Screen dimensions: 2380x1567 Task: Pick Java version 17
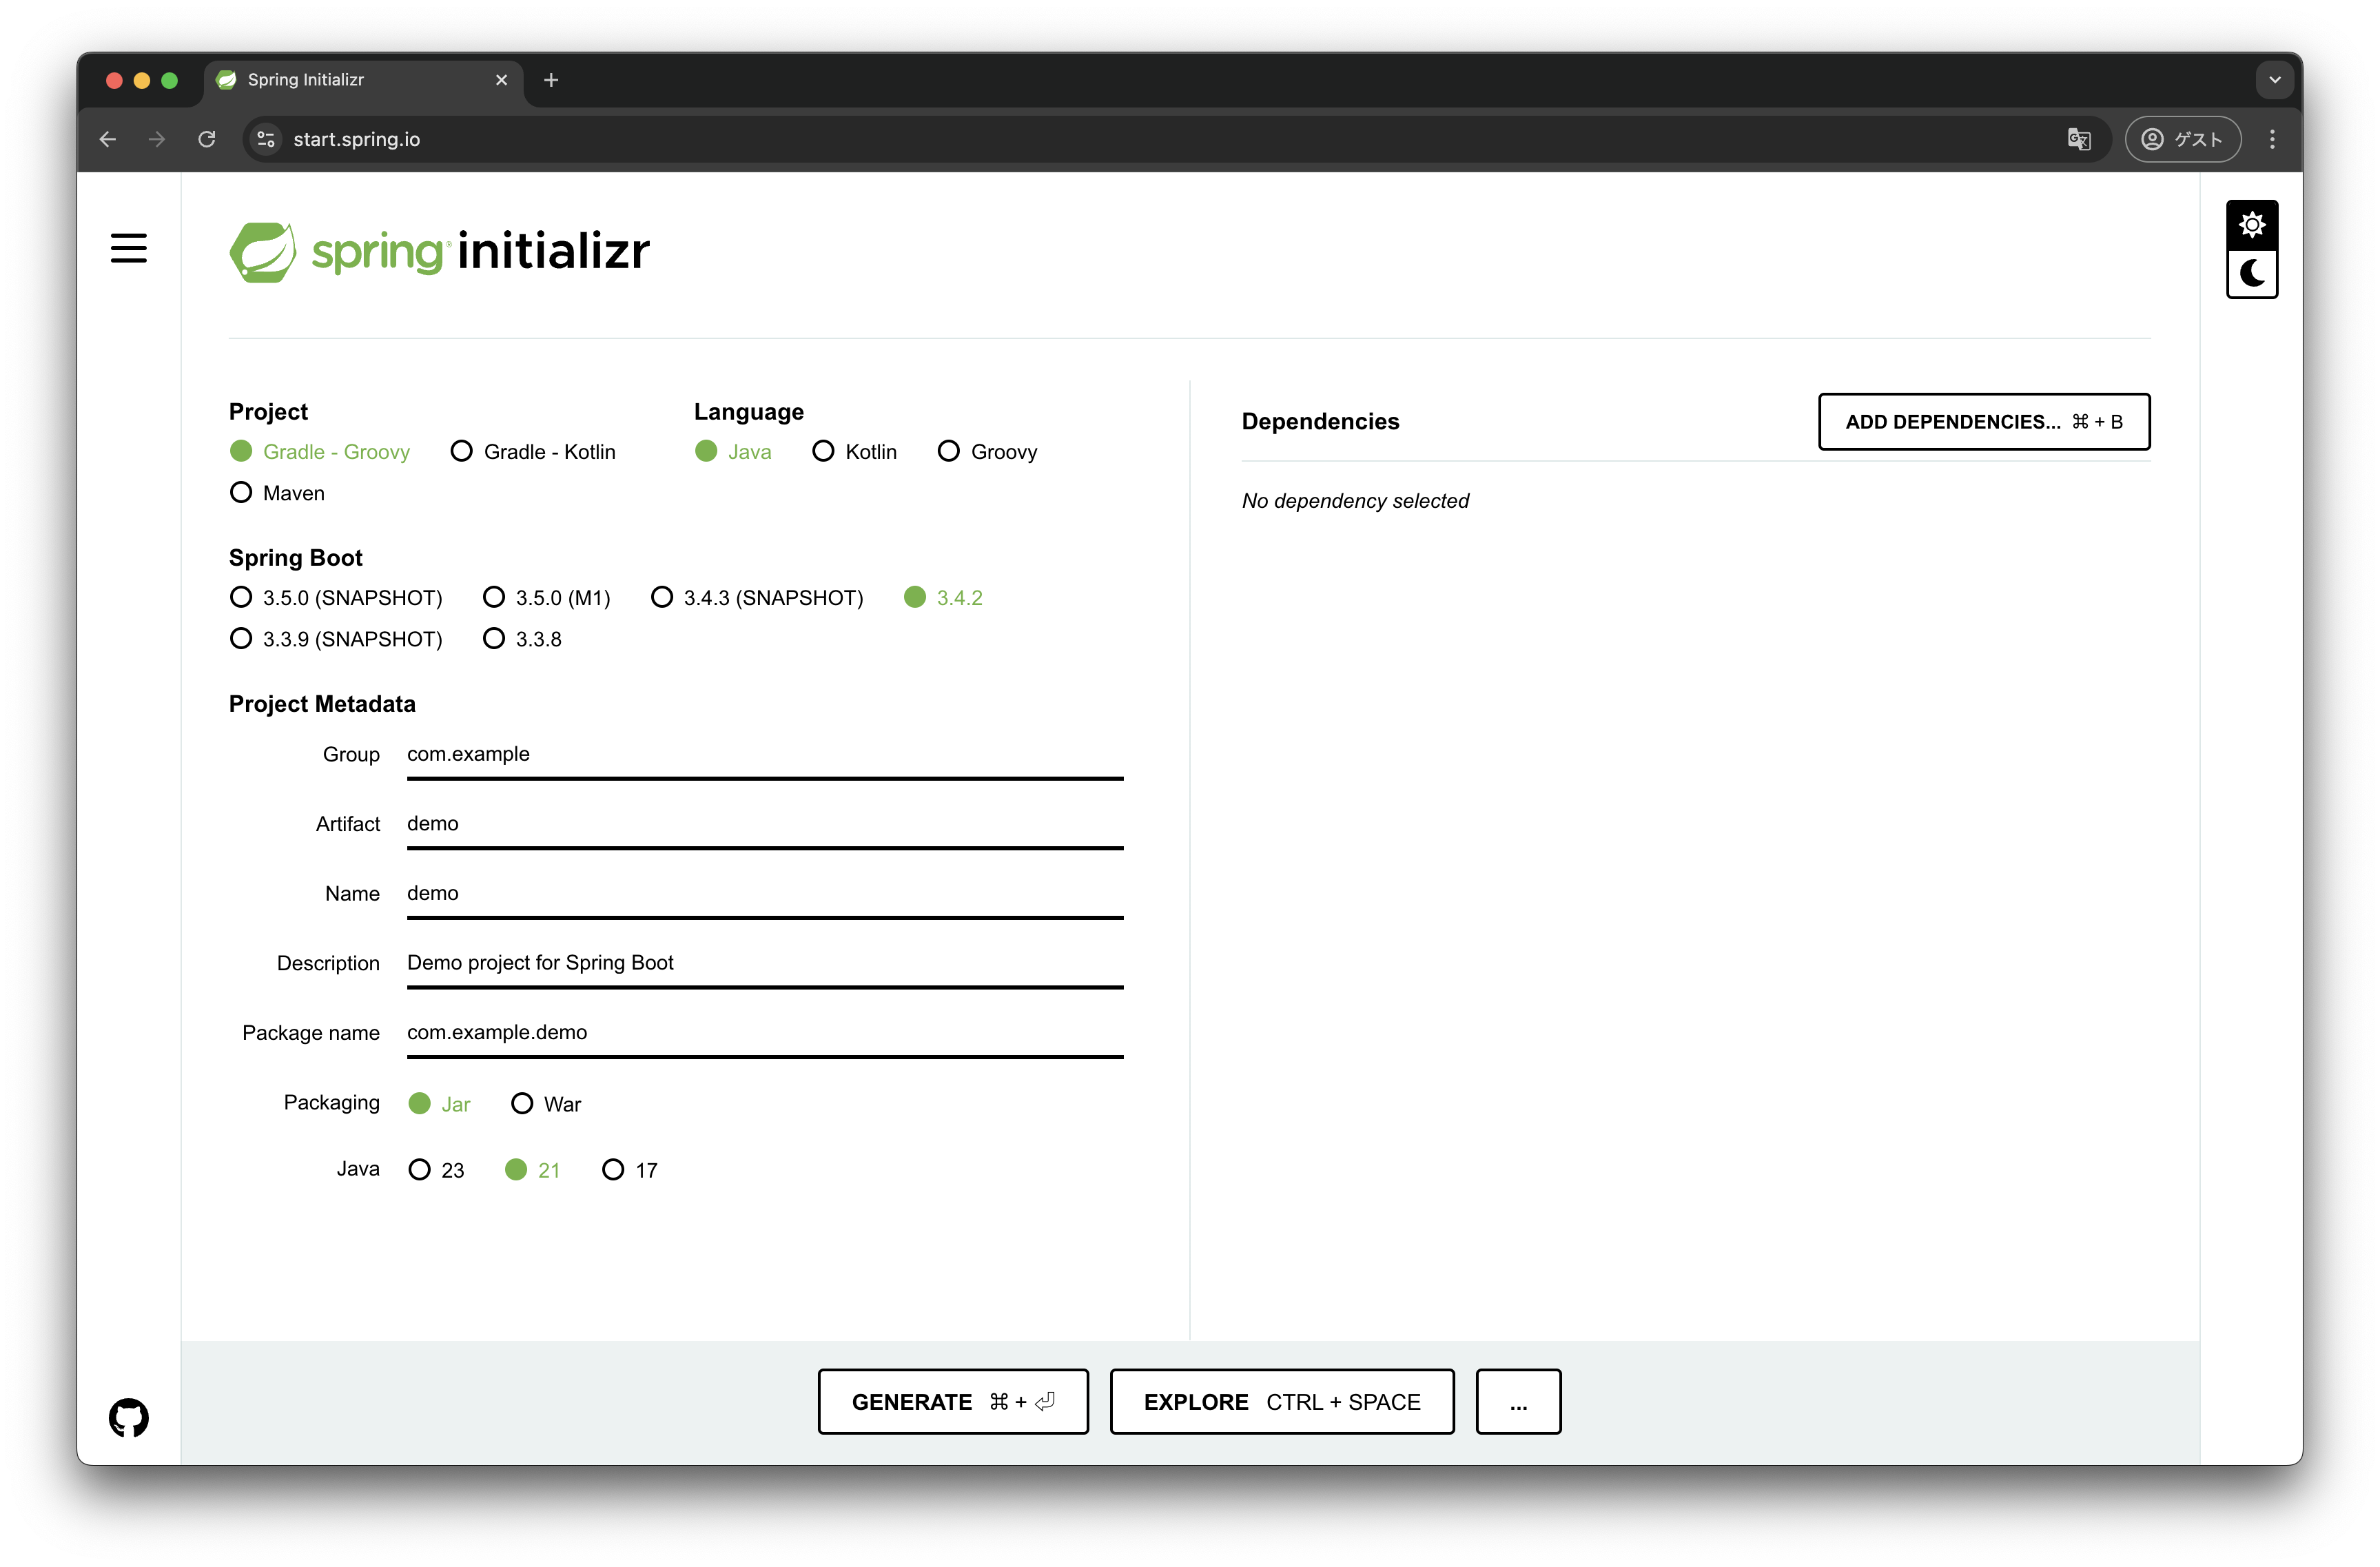point(613,1169)
